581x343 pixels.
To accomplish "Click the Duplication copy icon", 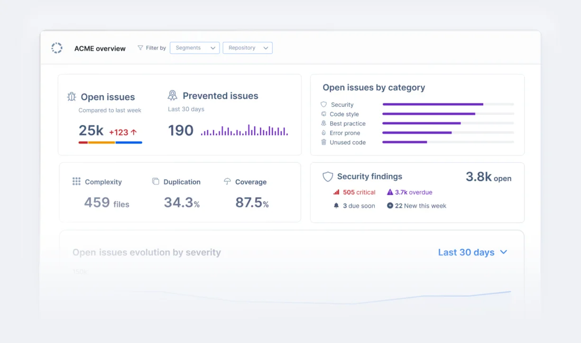I will coord(156,181).
